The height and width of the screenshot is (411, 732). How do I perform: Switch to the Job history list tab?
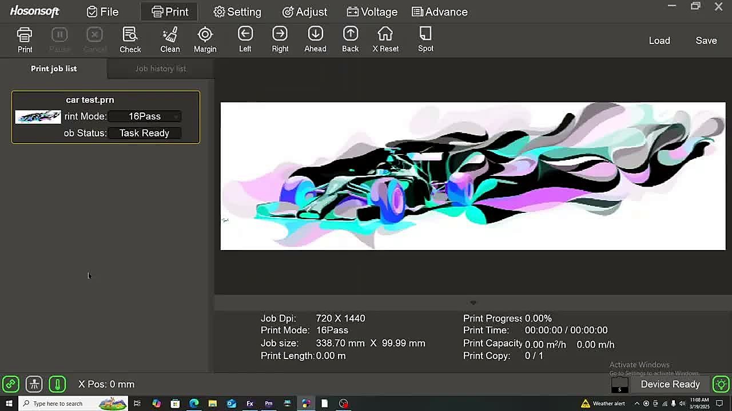pos(161,68)
